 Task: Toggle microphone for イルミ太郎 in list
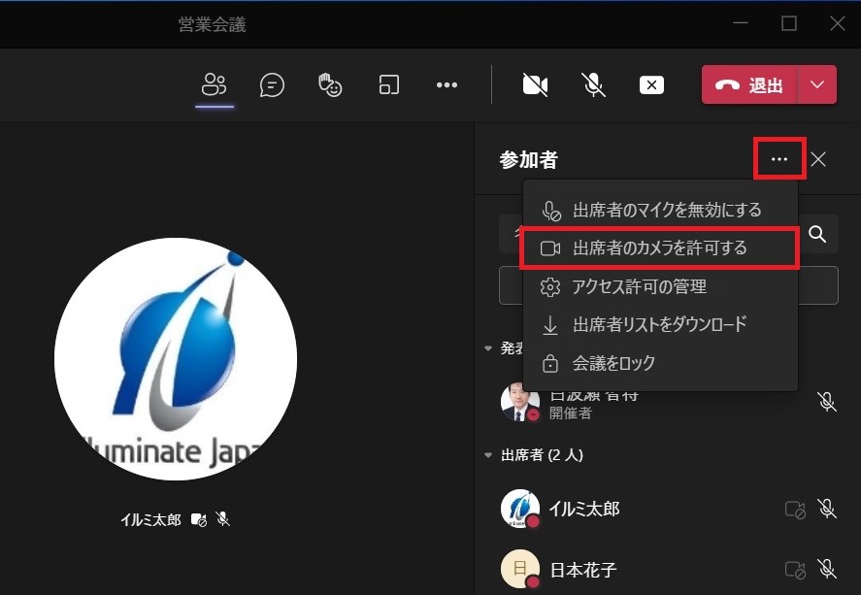pos(826,509)
